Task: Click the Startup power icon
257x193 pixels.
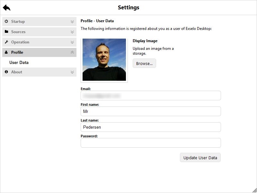Action: (6, 21)
